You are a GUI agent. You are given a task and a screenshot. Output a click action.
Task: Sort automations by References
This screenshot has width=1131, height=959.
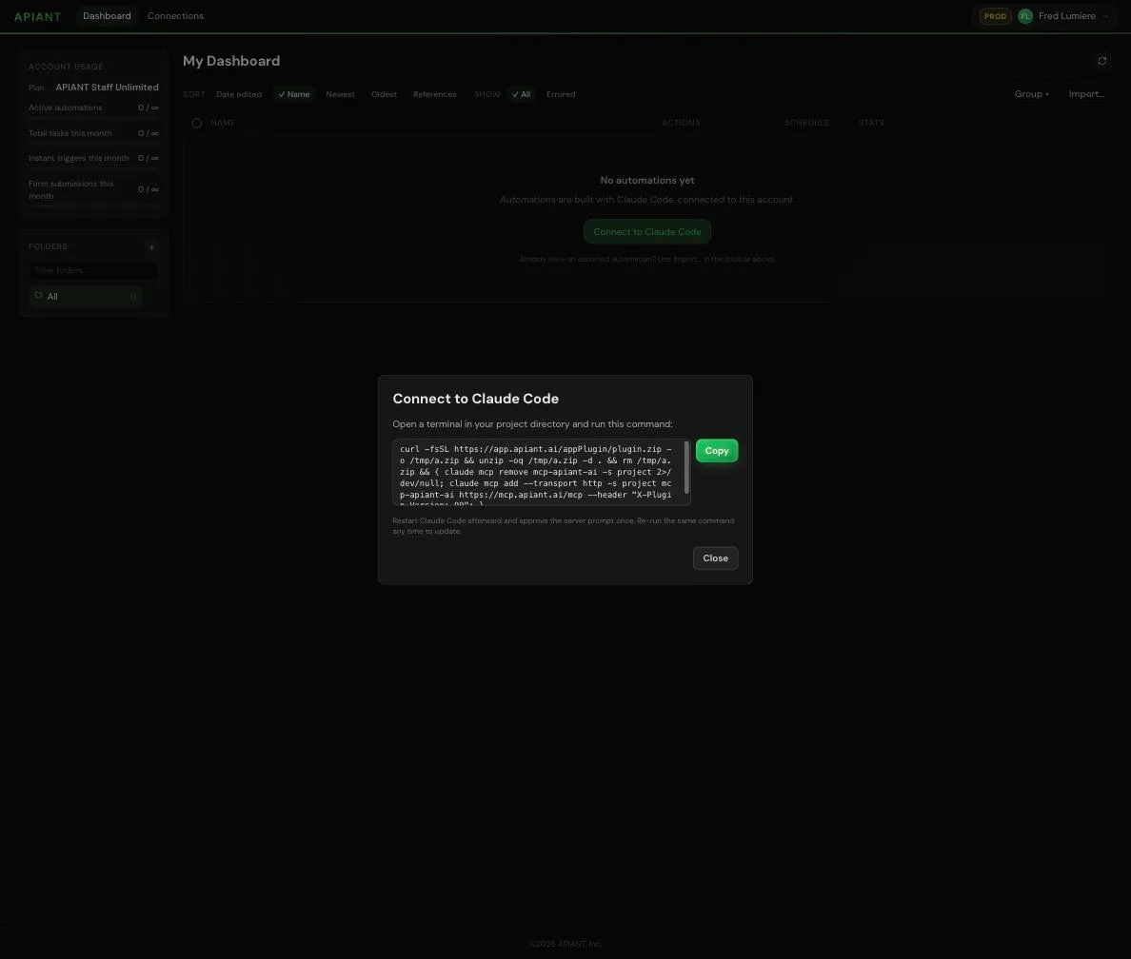[x=434, y=94]
